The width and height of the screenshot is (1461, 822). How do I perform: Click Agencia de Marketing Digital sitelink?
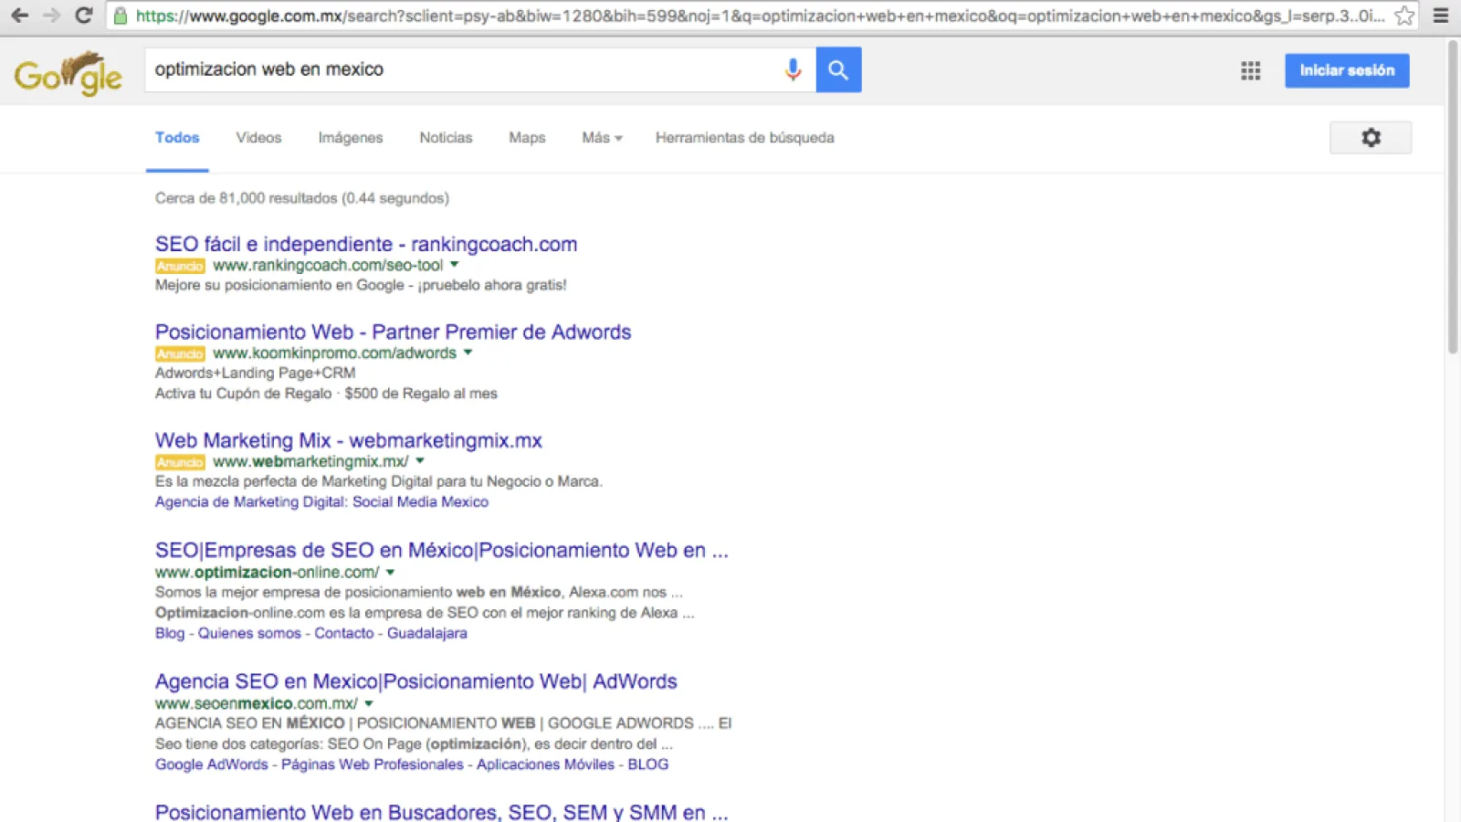[321, 502]
